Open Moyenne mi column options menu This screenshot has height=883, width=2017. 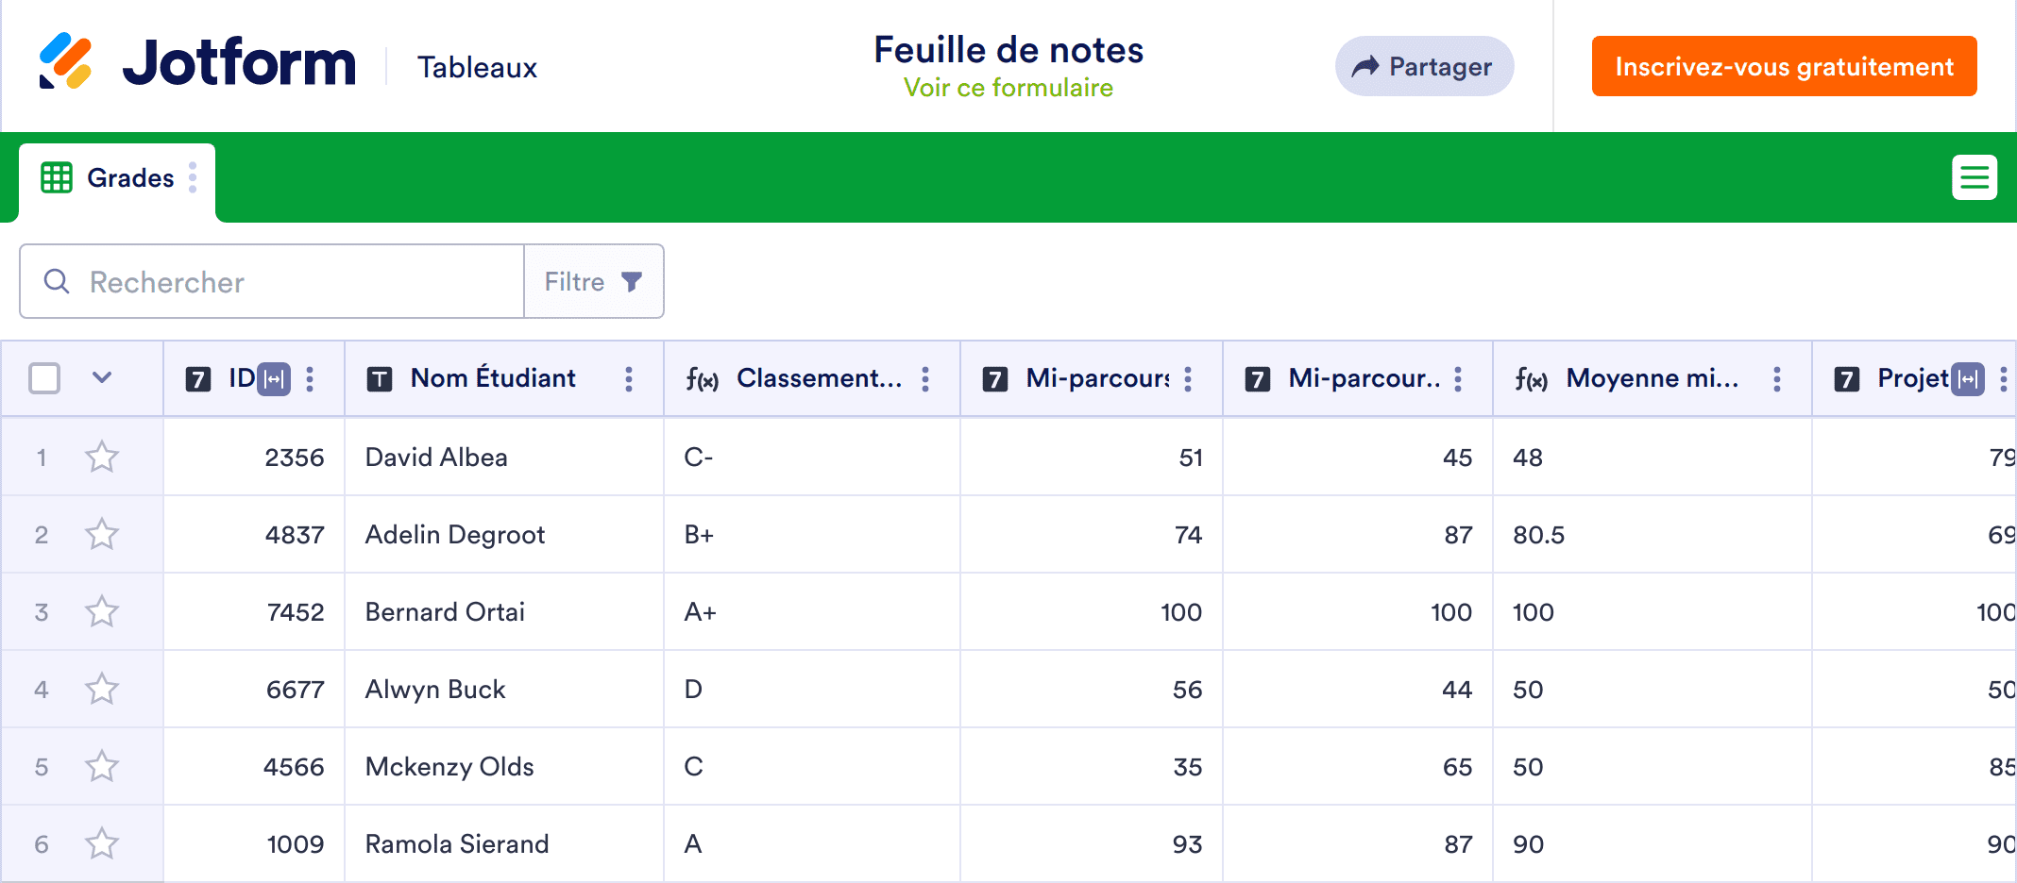click(1777, 379)
